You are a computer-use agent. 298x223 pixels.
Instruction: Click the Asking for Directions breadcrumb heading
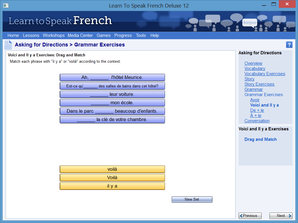tap(41, 45)
